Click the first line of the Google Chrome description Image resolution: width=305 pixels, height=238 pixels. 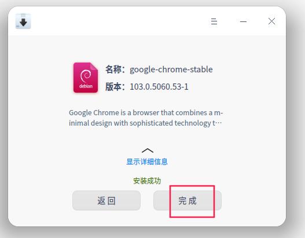coord(146,113)
